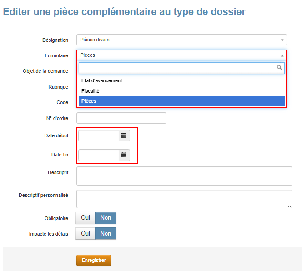The height and width of the screenshot is (271, 302).
Task: Open the Date début calendar picker
Action: [124, 135]
